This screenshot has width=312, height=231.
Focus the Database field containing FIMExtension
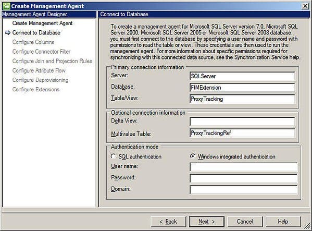[x=242, y=88]
